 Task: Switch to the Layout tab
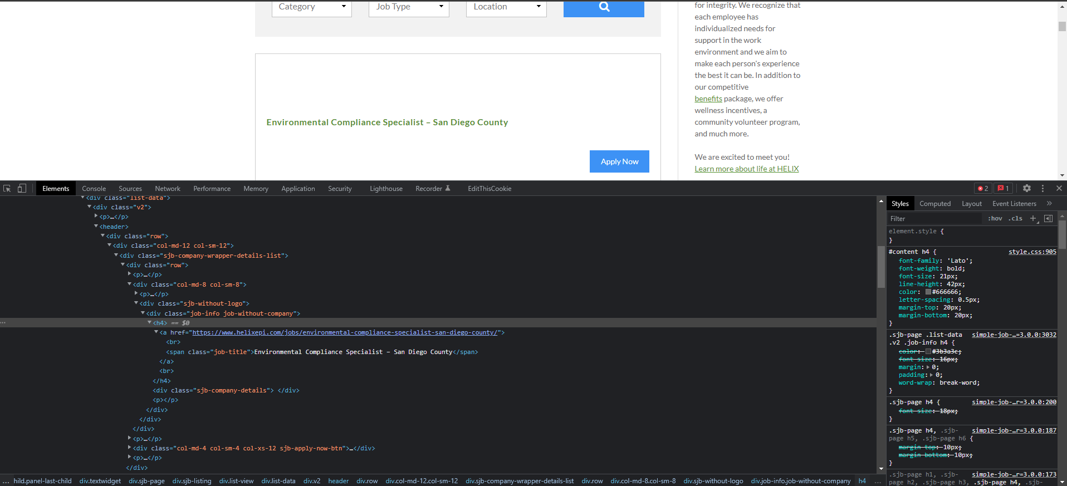972,204
